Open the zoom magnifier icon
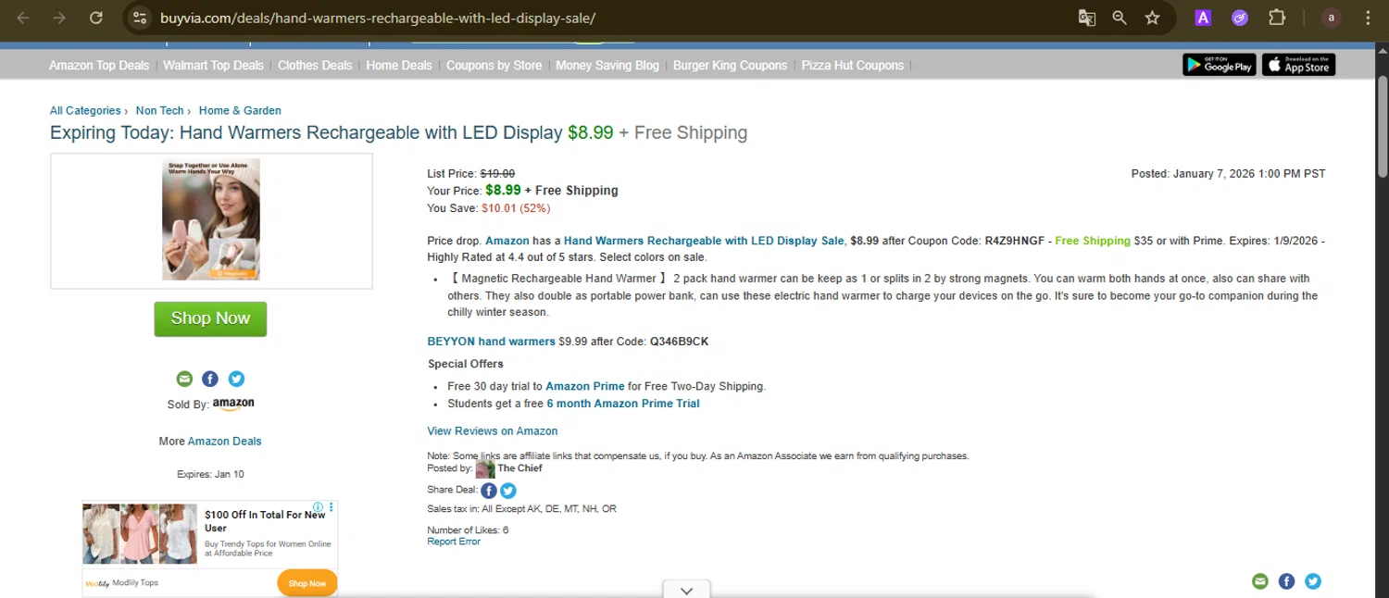The image size is (1389, 598). pyautogui.click(x=1120, y=18)
